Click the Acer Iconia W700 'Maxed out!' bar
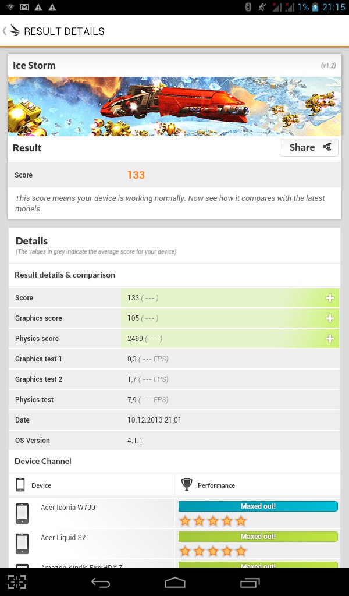 tap(258, 506)
